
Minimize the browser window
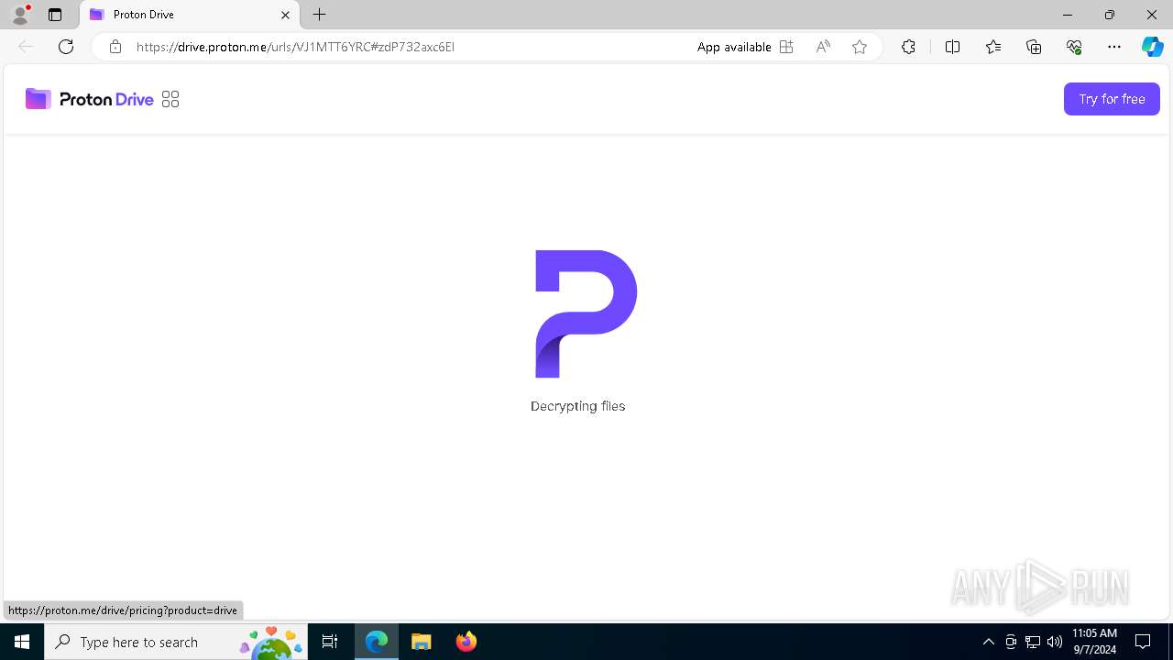click(1068, 15)
